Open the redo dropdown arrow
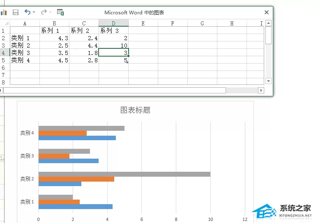This screenshot has height=223, width=318. (50, 12)
